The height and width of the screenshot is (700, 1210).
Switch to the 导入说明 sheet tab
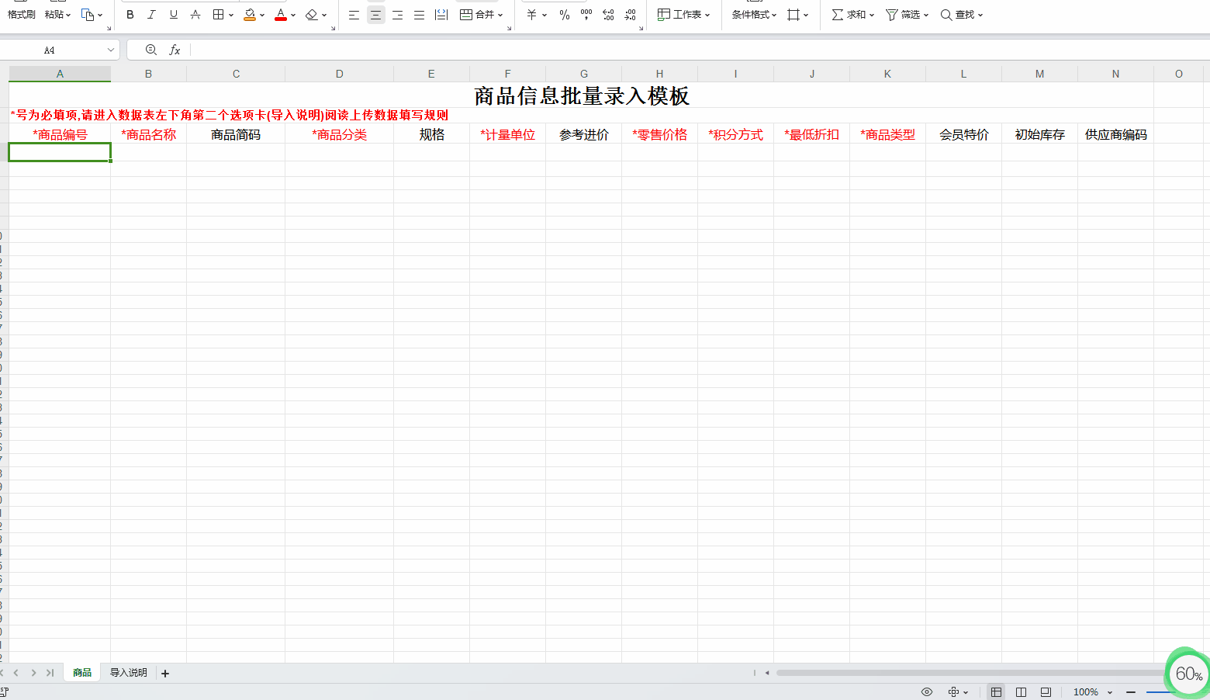pyautogui.click(x=128, y=672)
